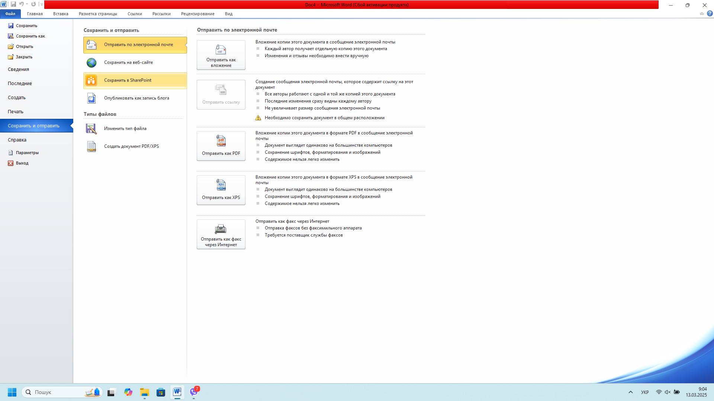Screen dimensions: 714x401
Task: Click Отправить как вложение button
Action: [x=221, y=55]
